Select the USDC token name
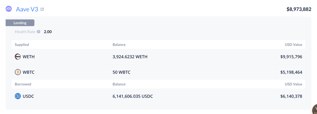The image size is (317, 114). [x=29, y=96]
